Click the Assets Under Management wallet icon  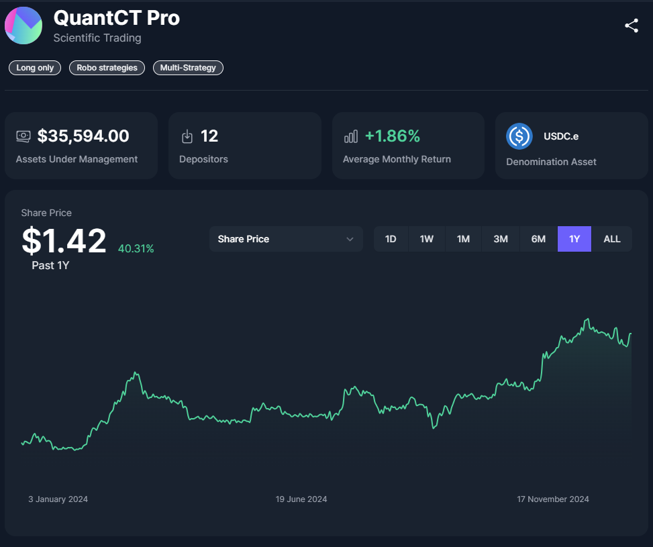(x=23, y=136)
